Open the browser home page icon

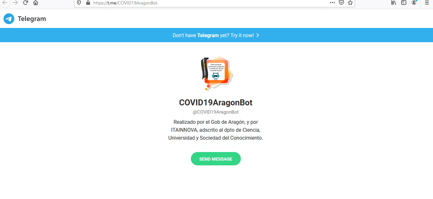tap(36, 3)
